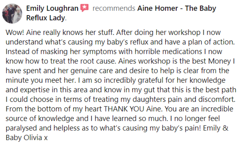The height and width of the screenshot is (149, 245).
Task: Click the phrase horrible medications
Action: coord(168,52)
